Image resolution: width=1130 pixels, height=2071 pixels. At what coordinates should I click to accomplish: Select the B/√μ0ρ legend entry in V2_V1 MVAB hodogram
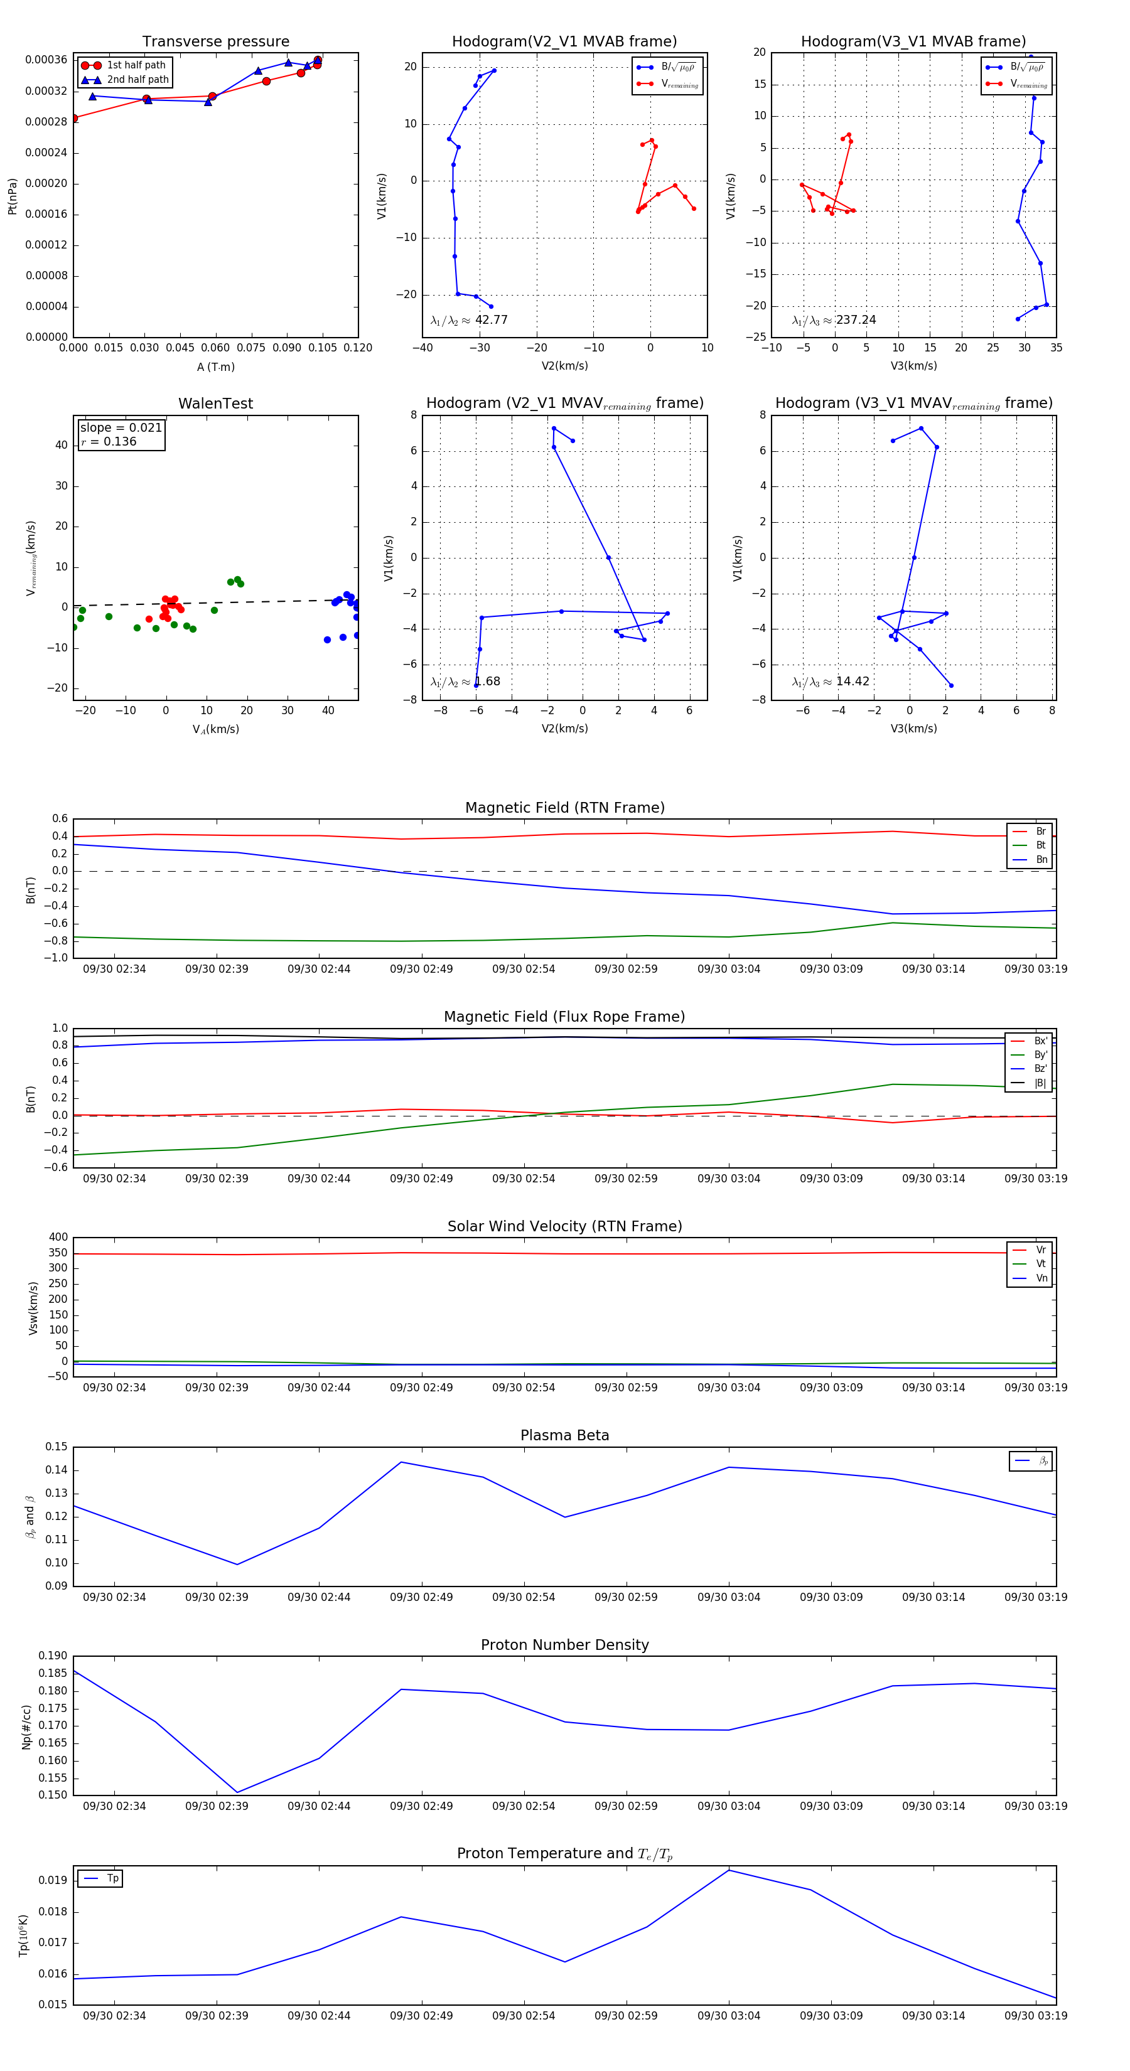[x=667, y=68]
